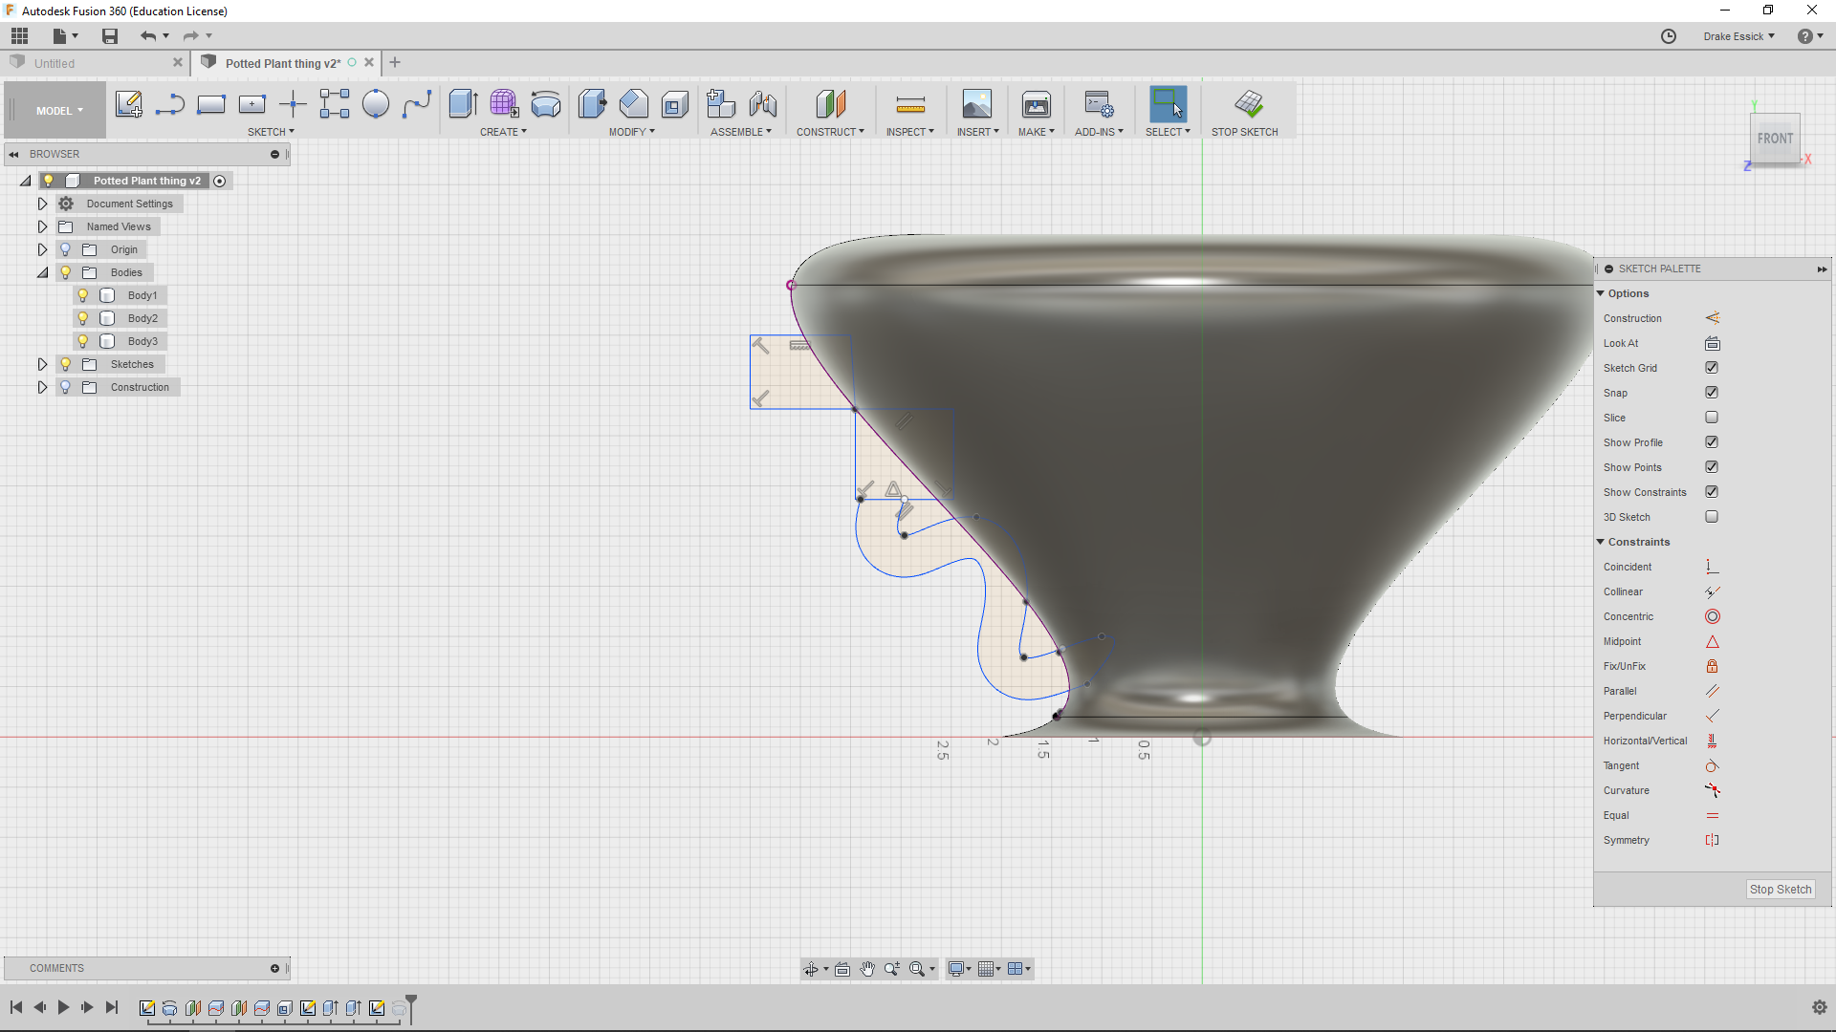Image resolution: width=1836 pixels, height=1032 pixels.
Task: Select Body3 in the Bodies folder
Action: 142,340
